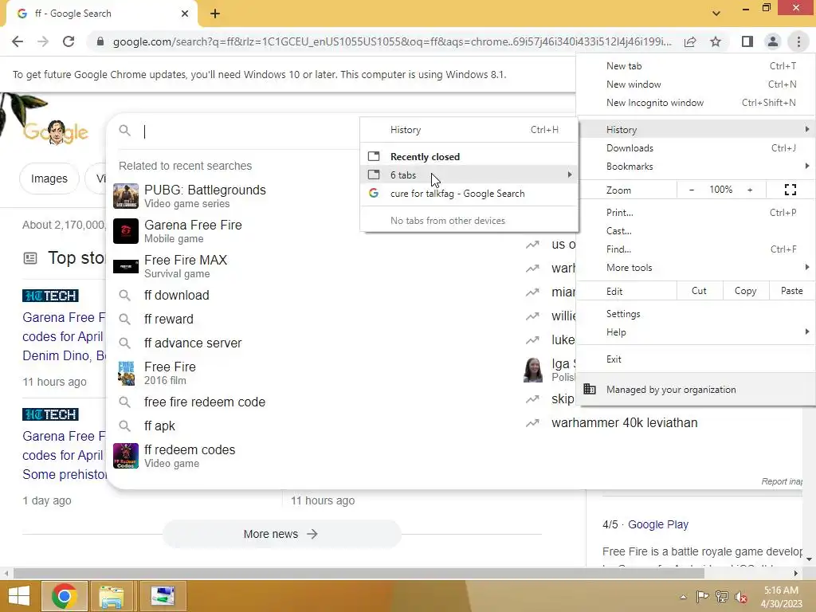This screenshot has width=816, height=612.
Task: Increase zoom with plus button
Action: click(x=750, y=190)
